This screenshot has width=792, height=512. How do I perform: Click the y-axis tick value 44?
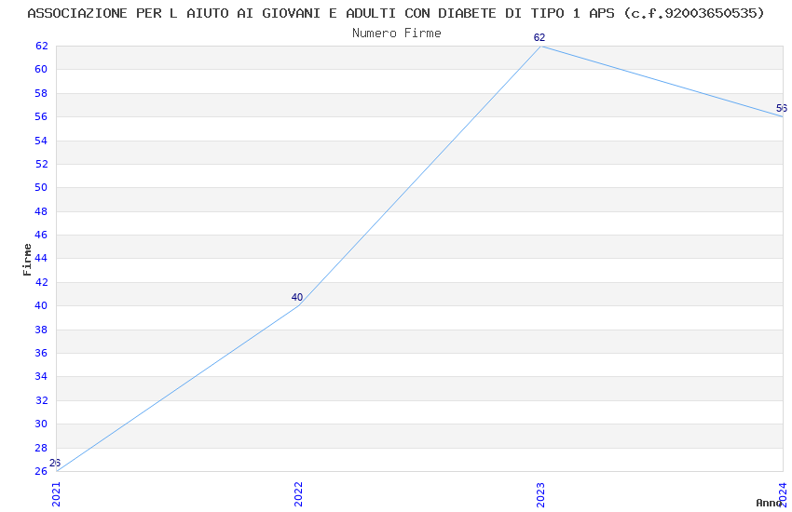coord(41,258)
